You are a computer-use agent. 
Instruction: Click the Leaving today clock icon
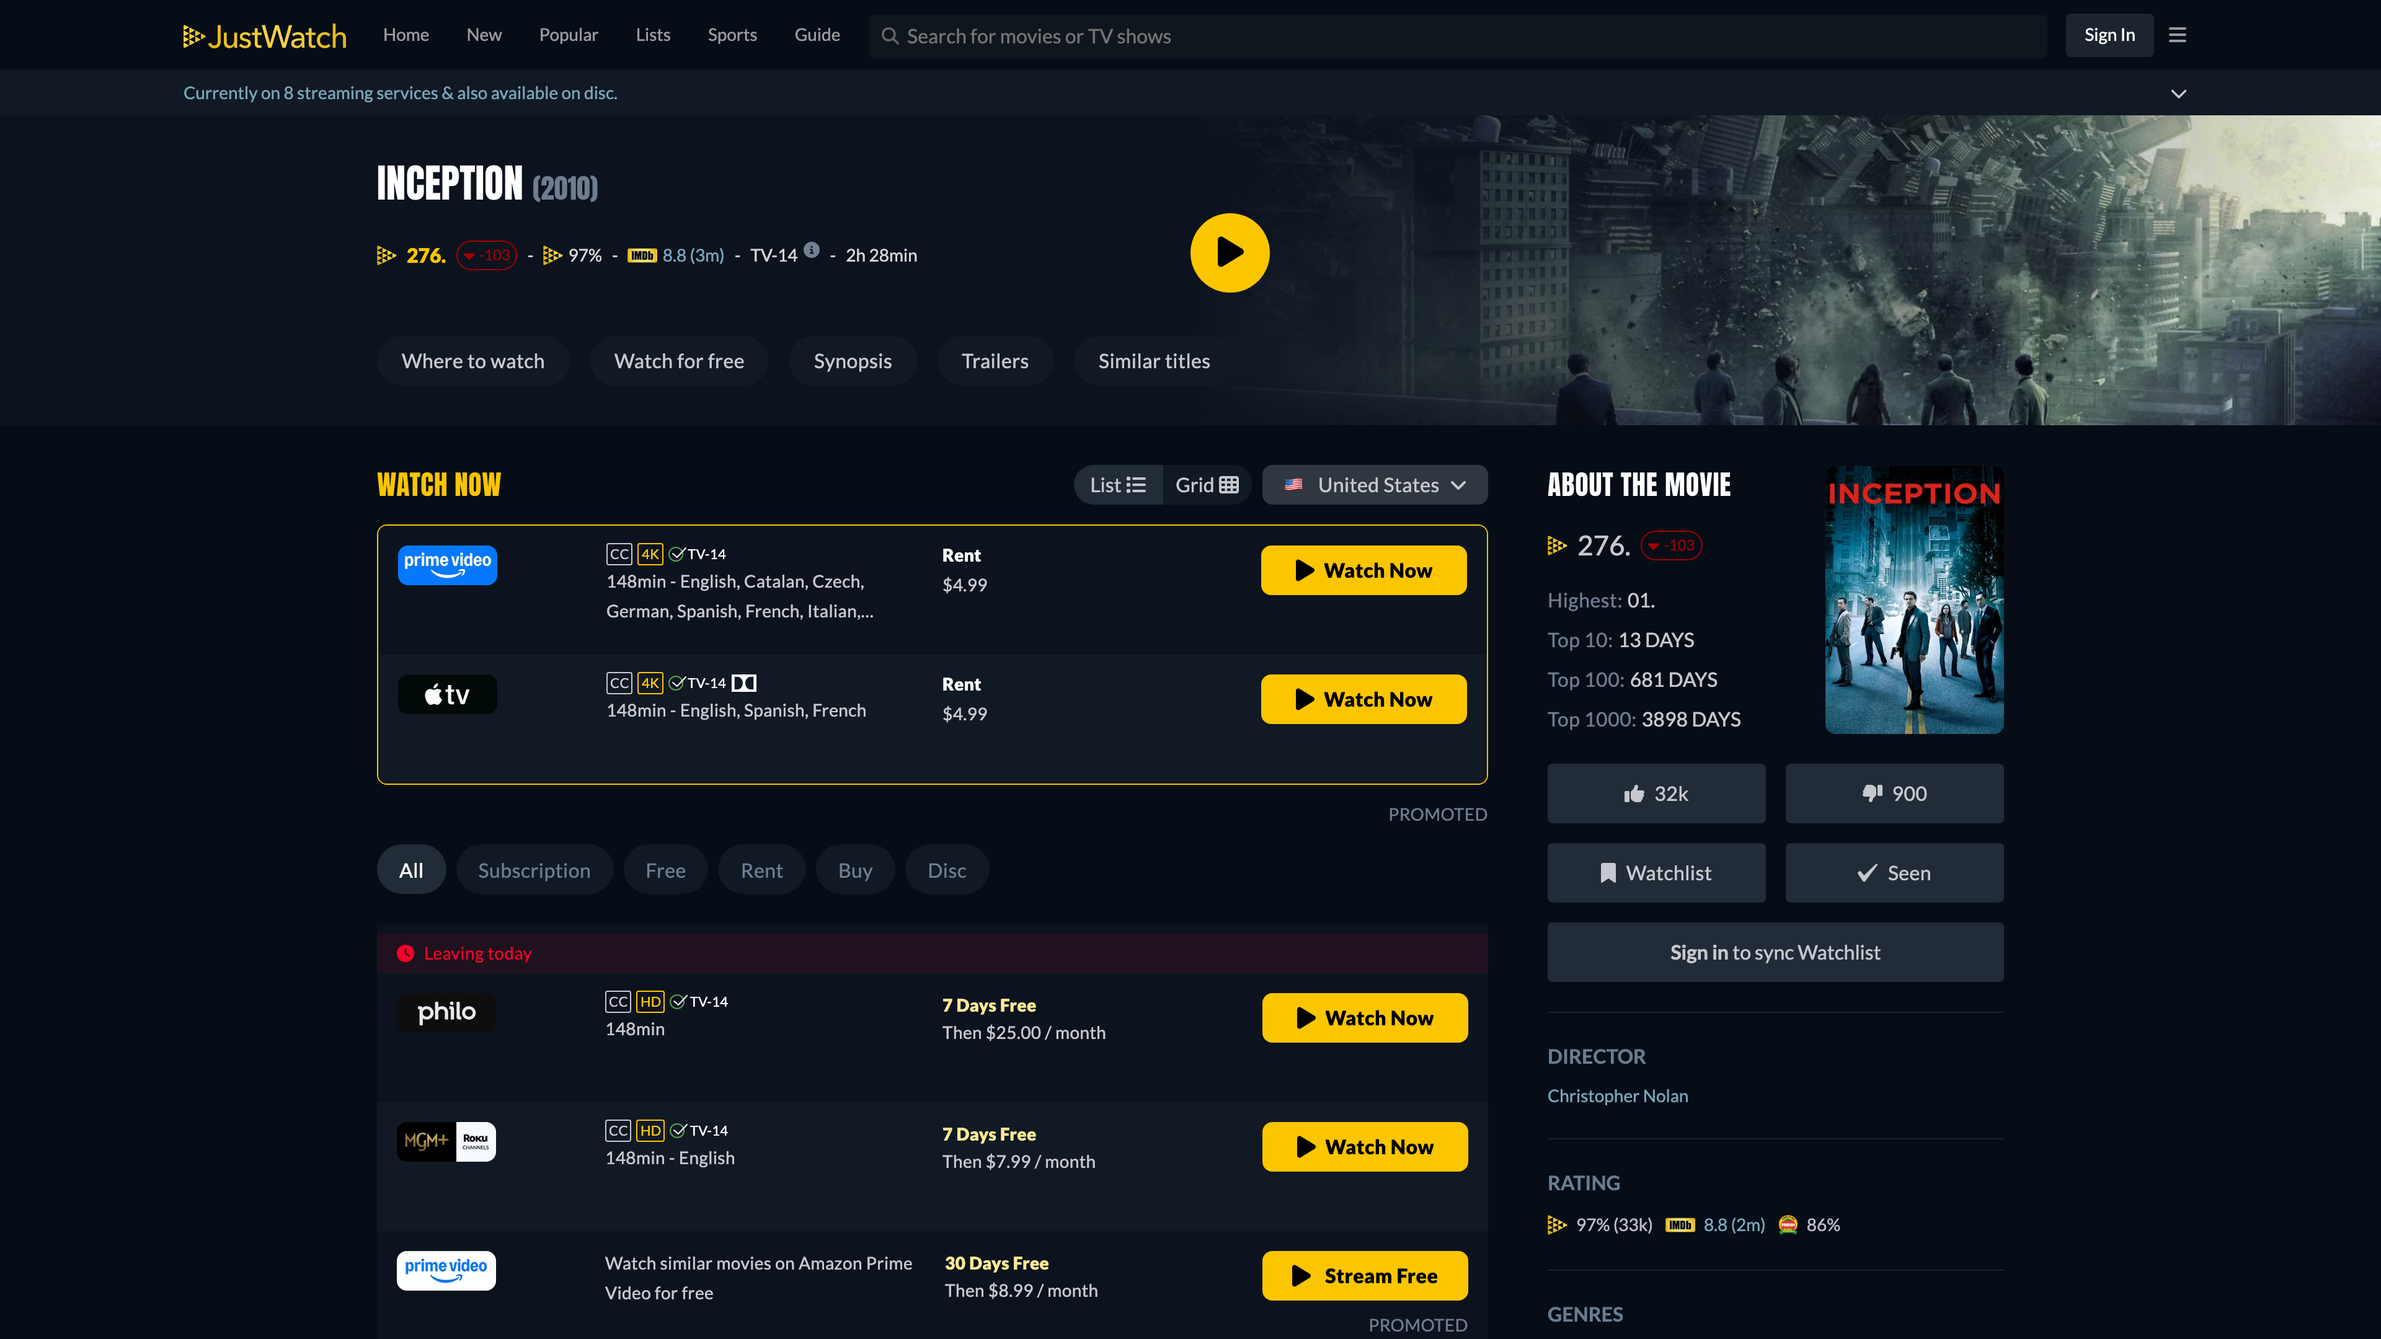click(405, 953)
